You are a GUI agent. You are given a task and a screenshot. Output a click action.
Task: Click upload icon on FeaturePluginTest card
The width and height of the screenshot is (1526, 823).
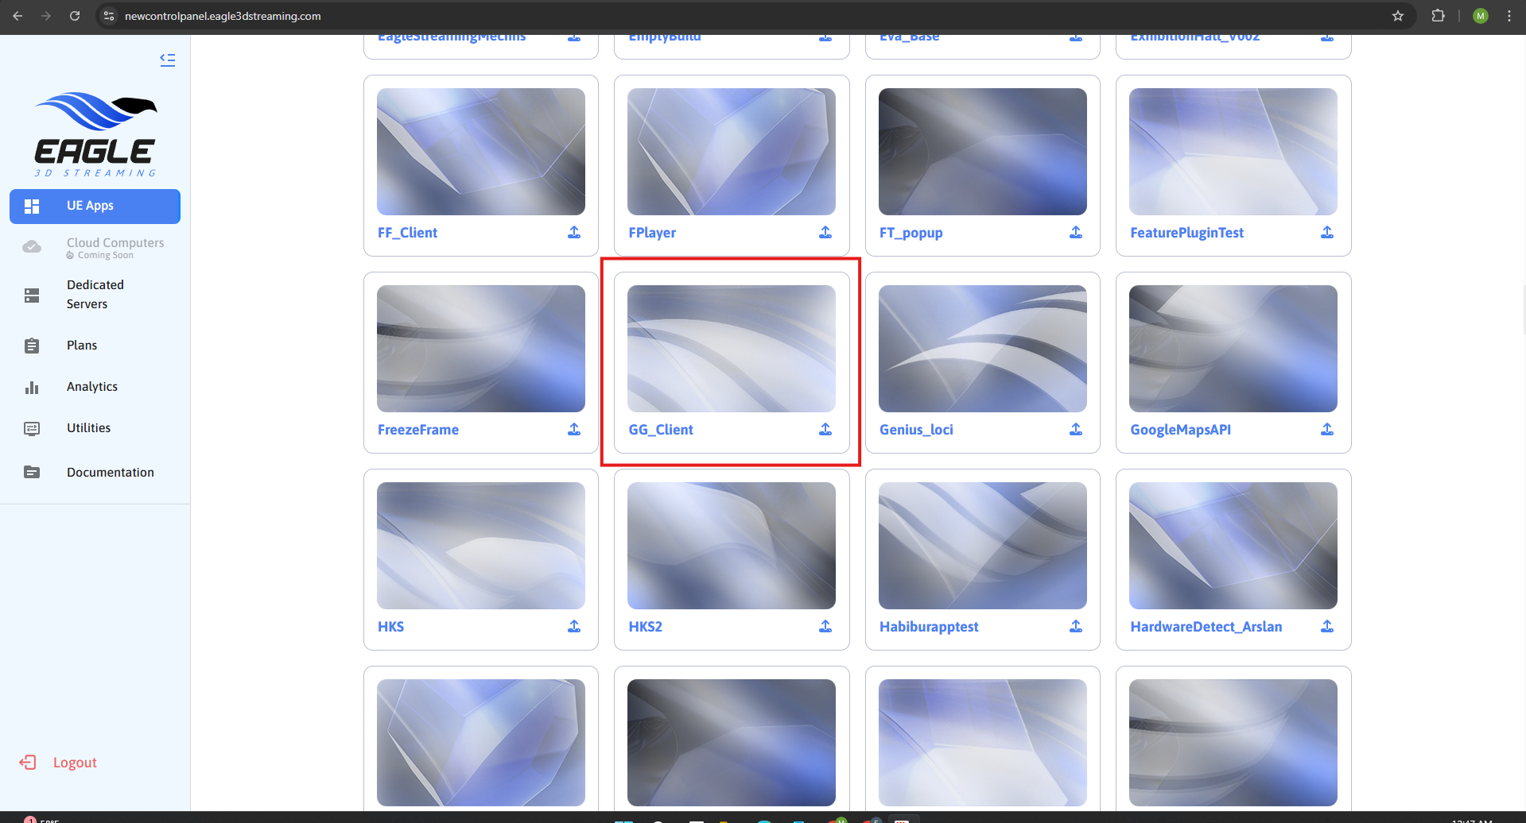[x=1327, y=232]
